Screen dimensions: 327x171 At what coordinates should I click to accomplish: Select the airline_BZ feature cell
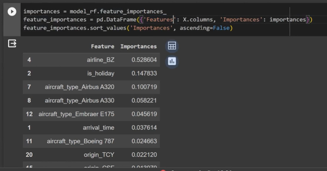pyautogui.click(x=100, y=60)
